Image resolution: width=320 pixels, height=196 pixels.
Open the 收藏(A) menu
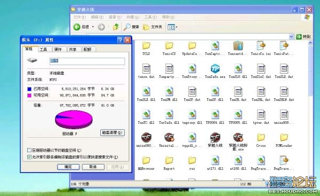(133, 17)
